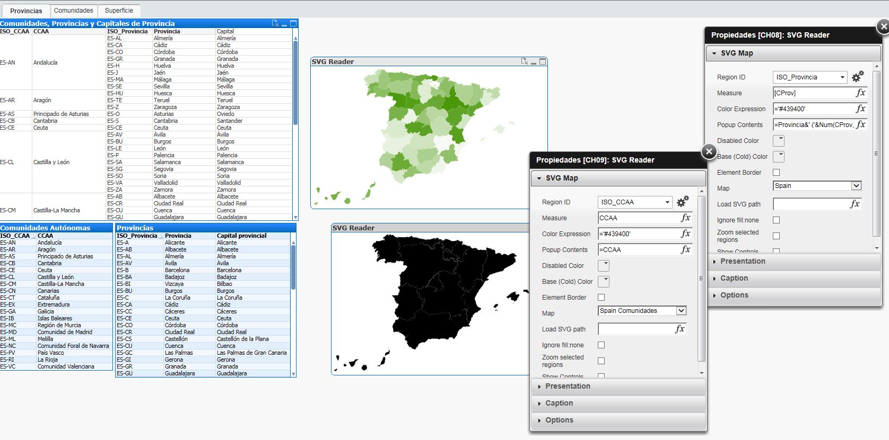Image resolution: width=889 pixels, height=440 pixels.
Task: Expand Options section in CH08 panel
Action: pyautogui.click(x=794, y=295)
